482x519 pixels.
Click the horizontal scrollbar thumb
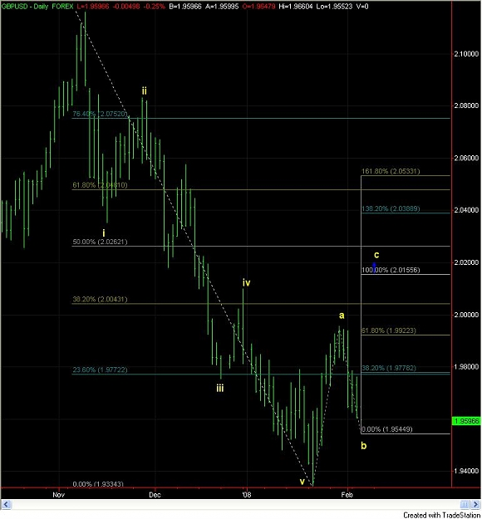point(465,504)
